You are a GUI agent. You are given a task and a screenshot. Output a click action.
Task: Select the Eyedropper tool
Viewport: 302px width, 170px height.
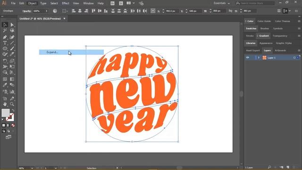click(x=5, y=85)
